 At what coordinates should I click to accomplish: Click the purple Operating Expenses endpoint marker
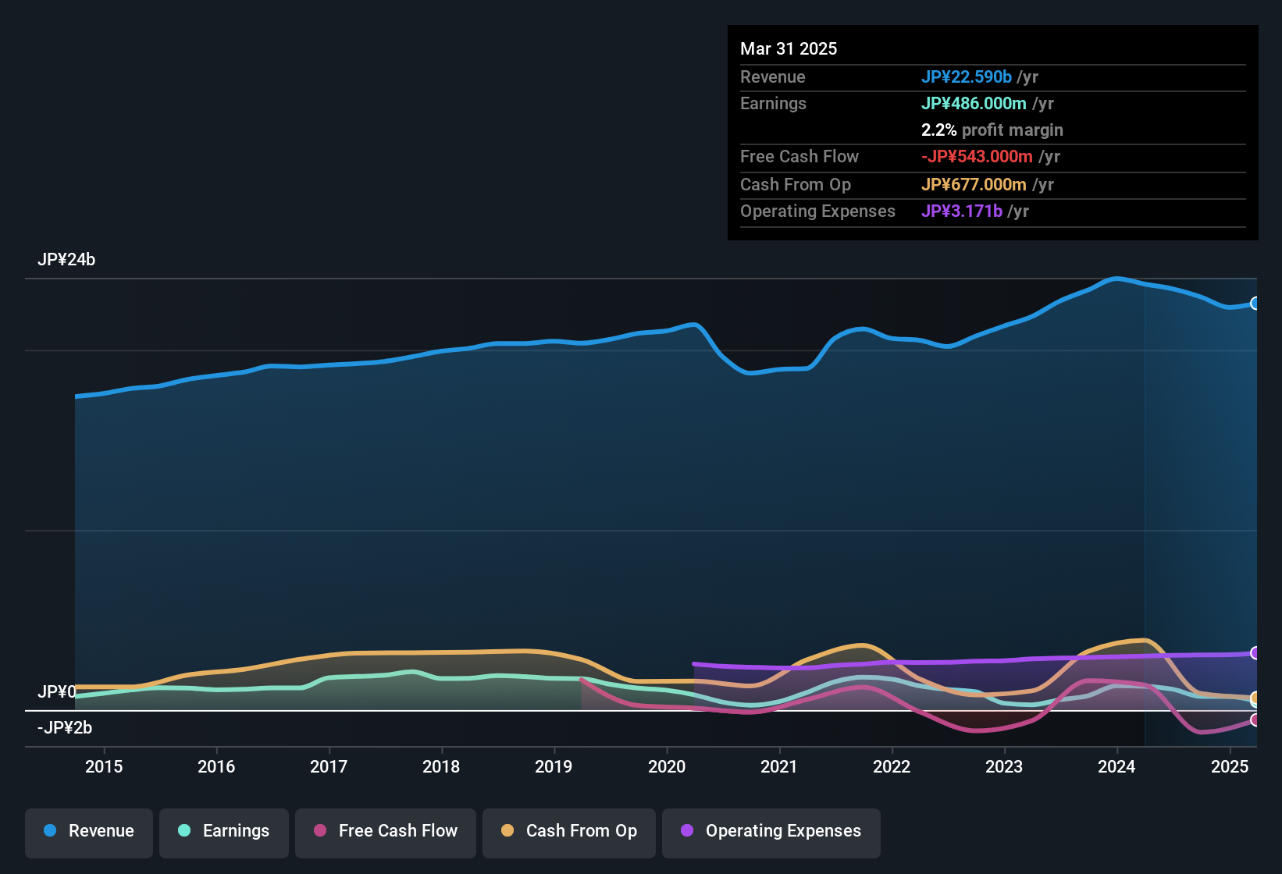1255,653
